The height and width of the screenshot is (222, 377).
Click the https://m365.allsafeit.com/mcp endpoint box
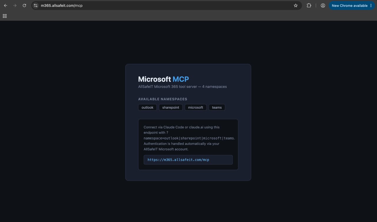(188, 160)
